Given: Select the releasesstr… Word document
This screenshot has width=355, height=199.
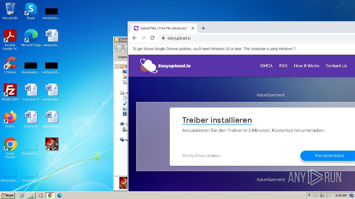Looking at the screenshot, I should click(52, 38).
